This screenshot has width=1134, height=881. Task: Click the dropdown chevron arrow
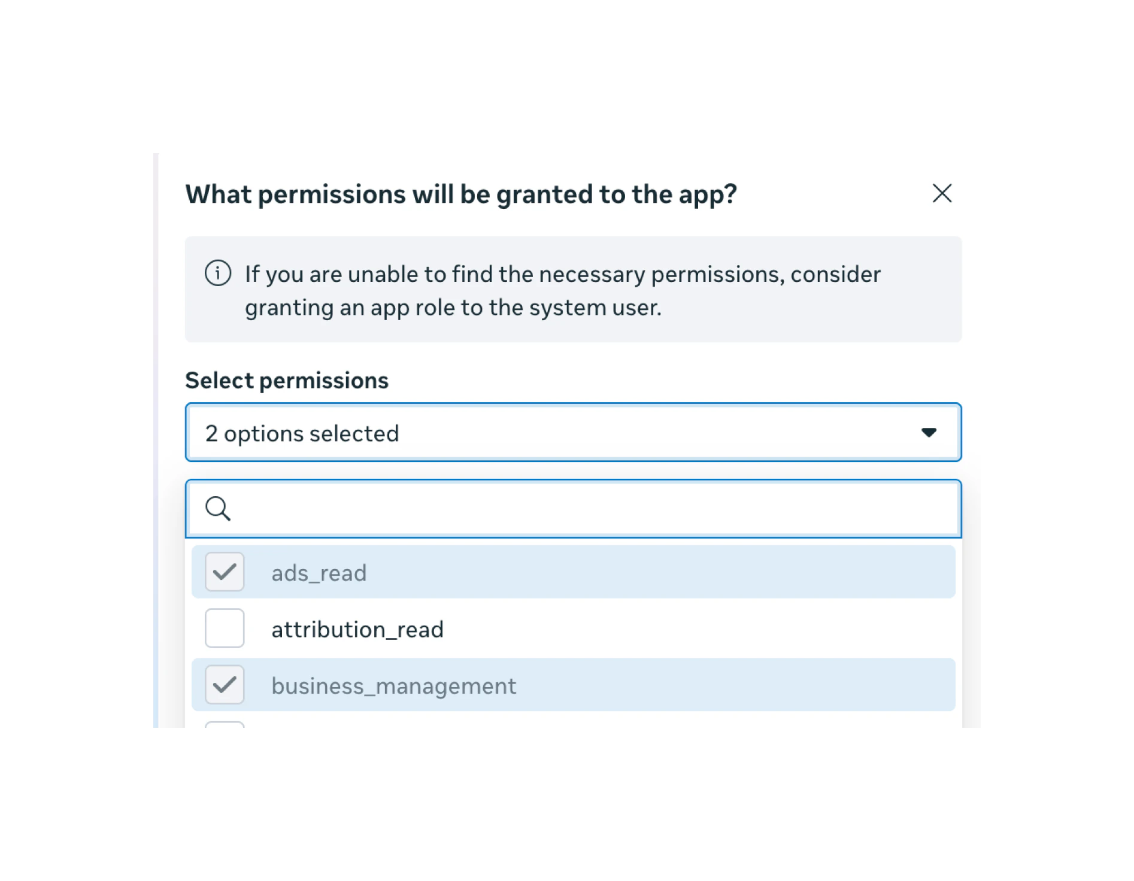pos(927,432)
